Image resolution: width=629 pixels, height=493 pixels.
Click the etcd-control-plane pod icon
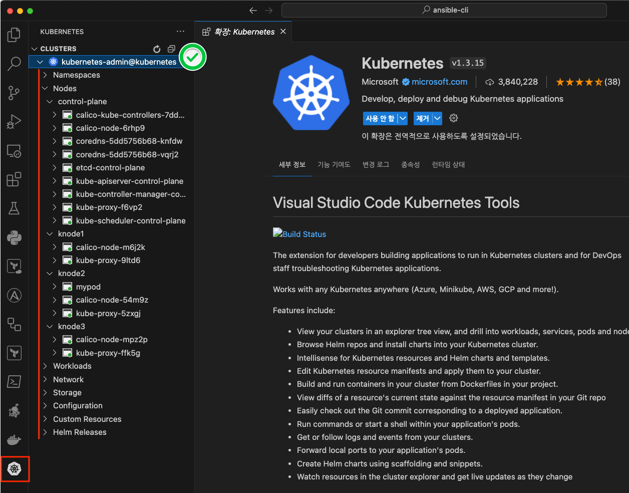(x=67, y=168)
